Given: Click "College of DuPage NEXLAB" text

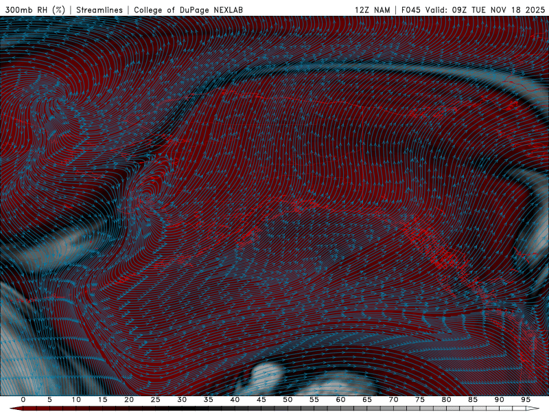Looking at the screenshot, I should pos(188,10).
